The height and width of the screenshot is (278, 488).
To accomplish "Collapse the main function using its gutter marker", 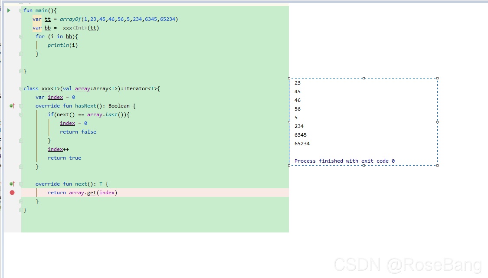I will [20, 10].
